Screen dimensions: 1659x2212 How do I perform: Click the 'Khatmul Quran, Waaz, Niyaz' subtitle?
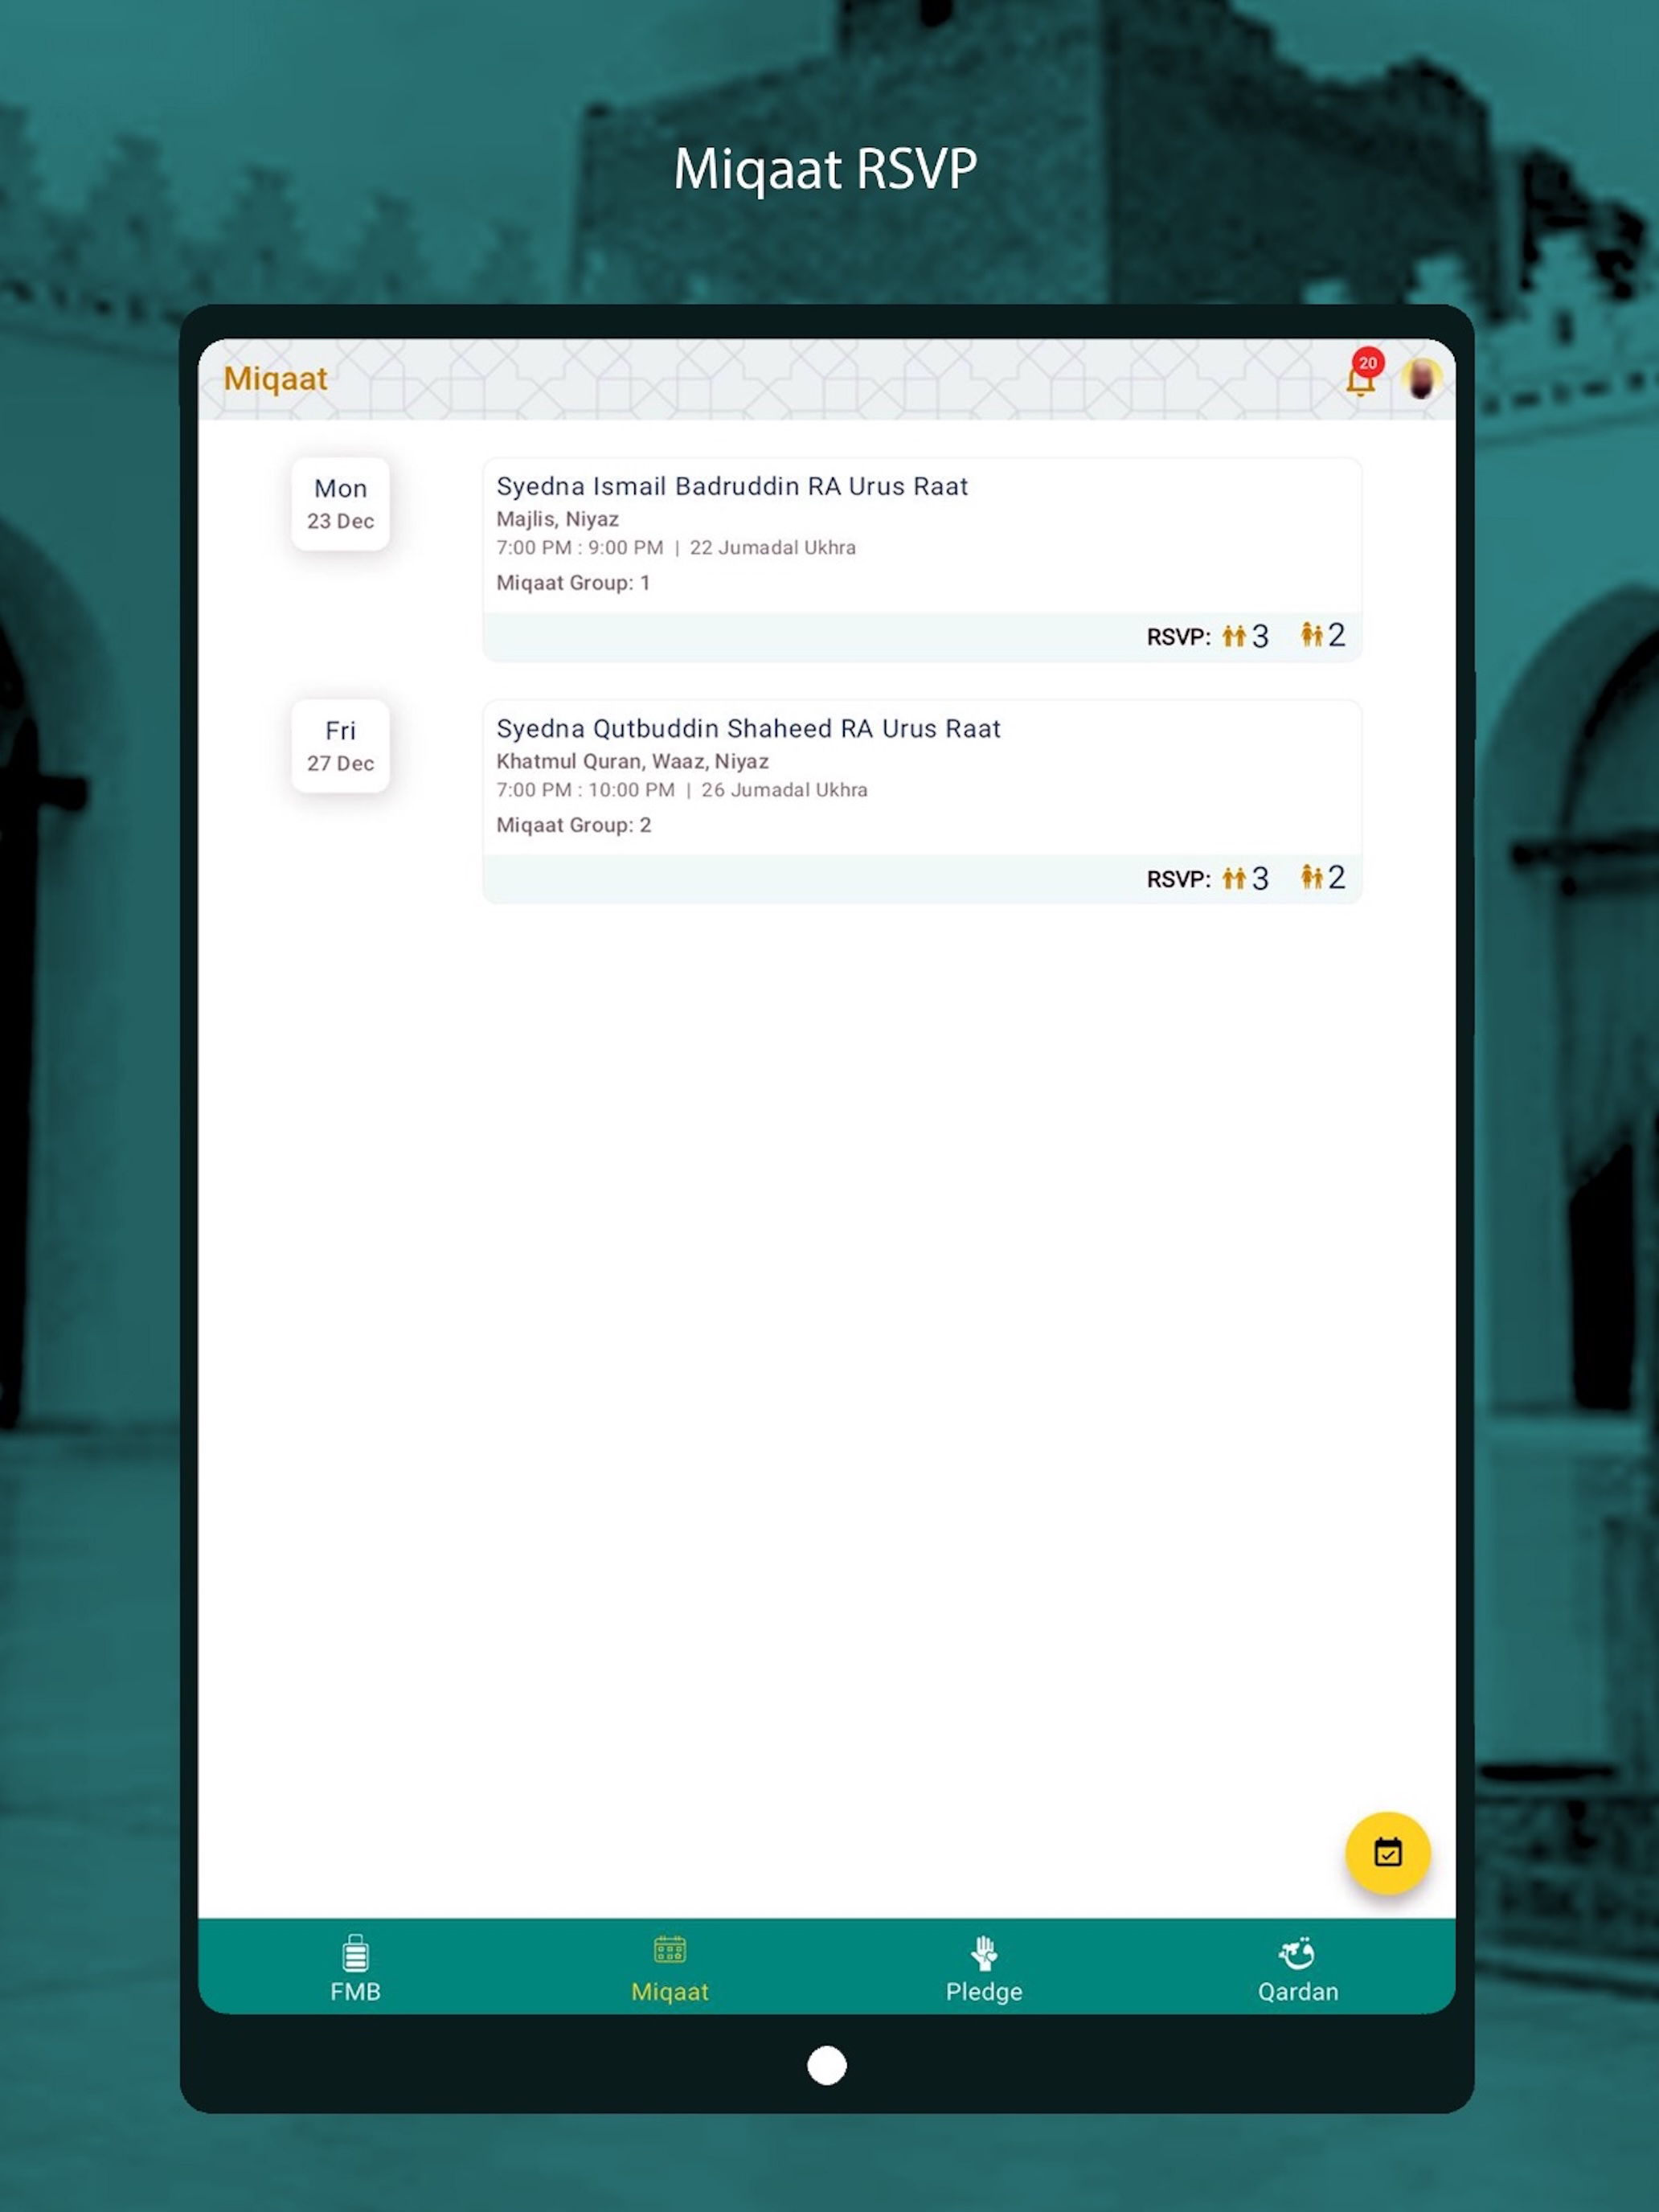tap(632, 761)
